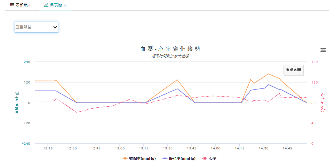This screenshot has height=165, width=329.
Task: Click the subtitle 拖曳時間軸以放大檢視
Action: [170, 56]
